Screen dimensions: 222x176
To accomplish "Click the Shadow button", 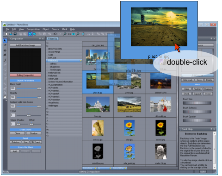I will (x=34, y=133).
